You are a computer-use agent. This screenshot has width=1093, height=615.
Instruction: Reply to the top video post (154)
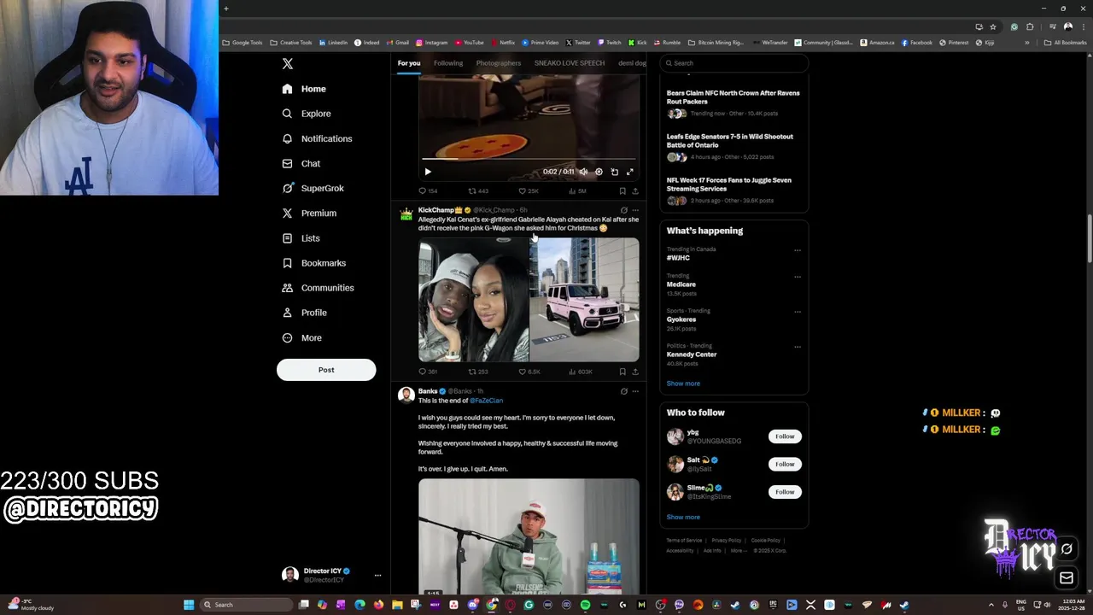click(x=428, y=191)
